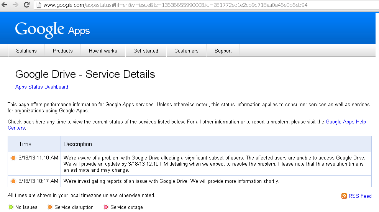
Task: Click the 'We're aware of a problem' description
Action: click(x=214, y=164)
